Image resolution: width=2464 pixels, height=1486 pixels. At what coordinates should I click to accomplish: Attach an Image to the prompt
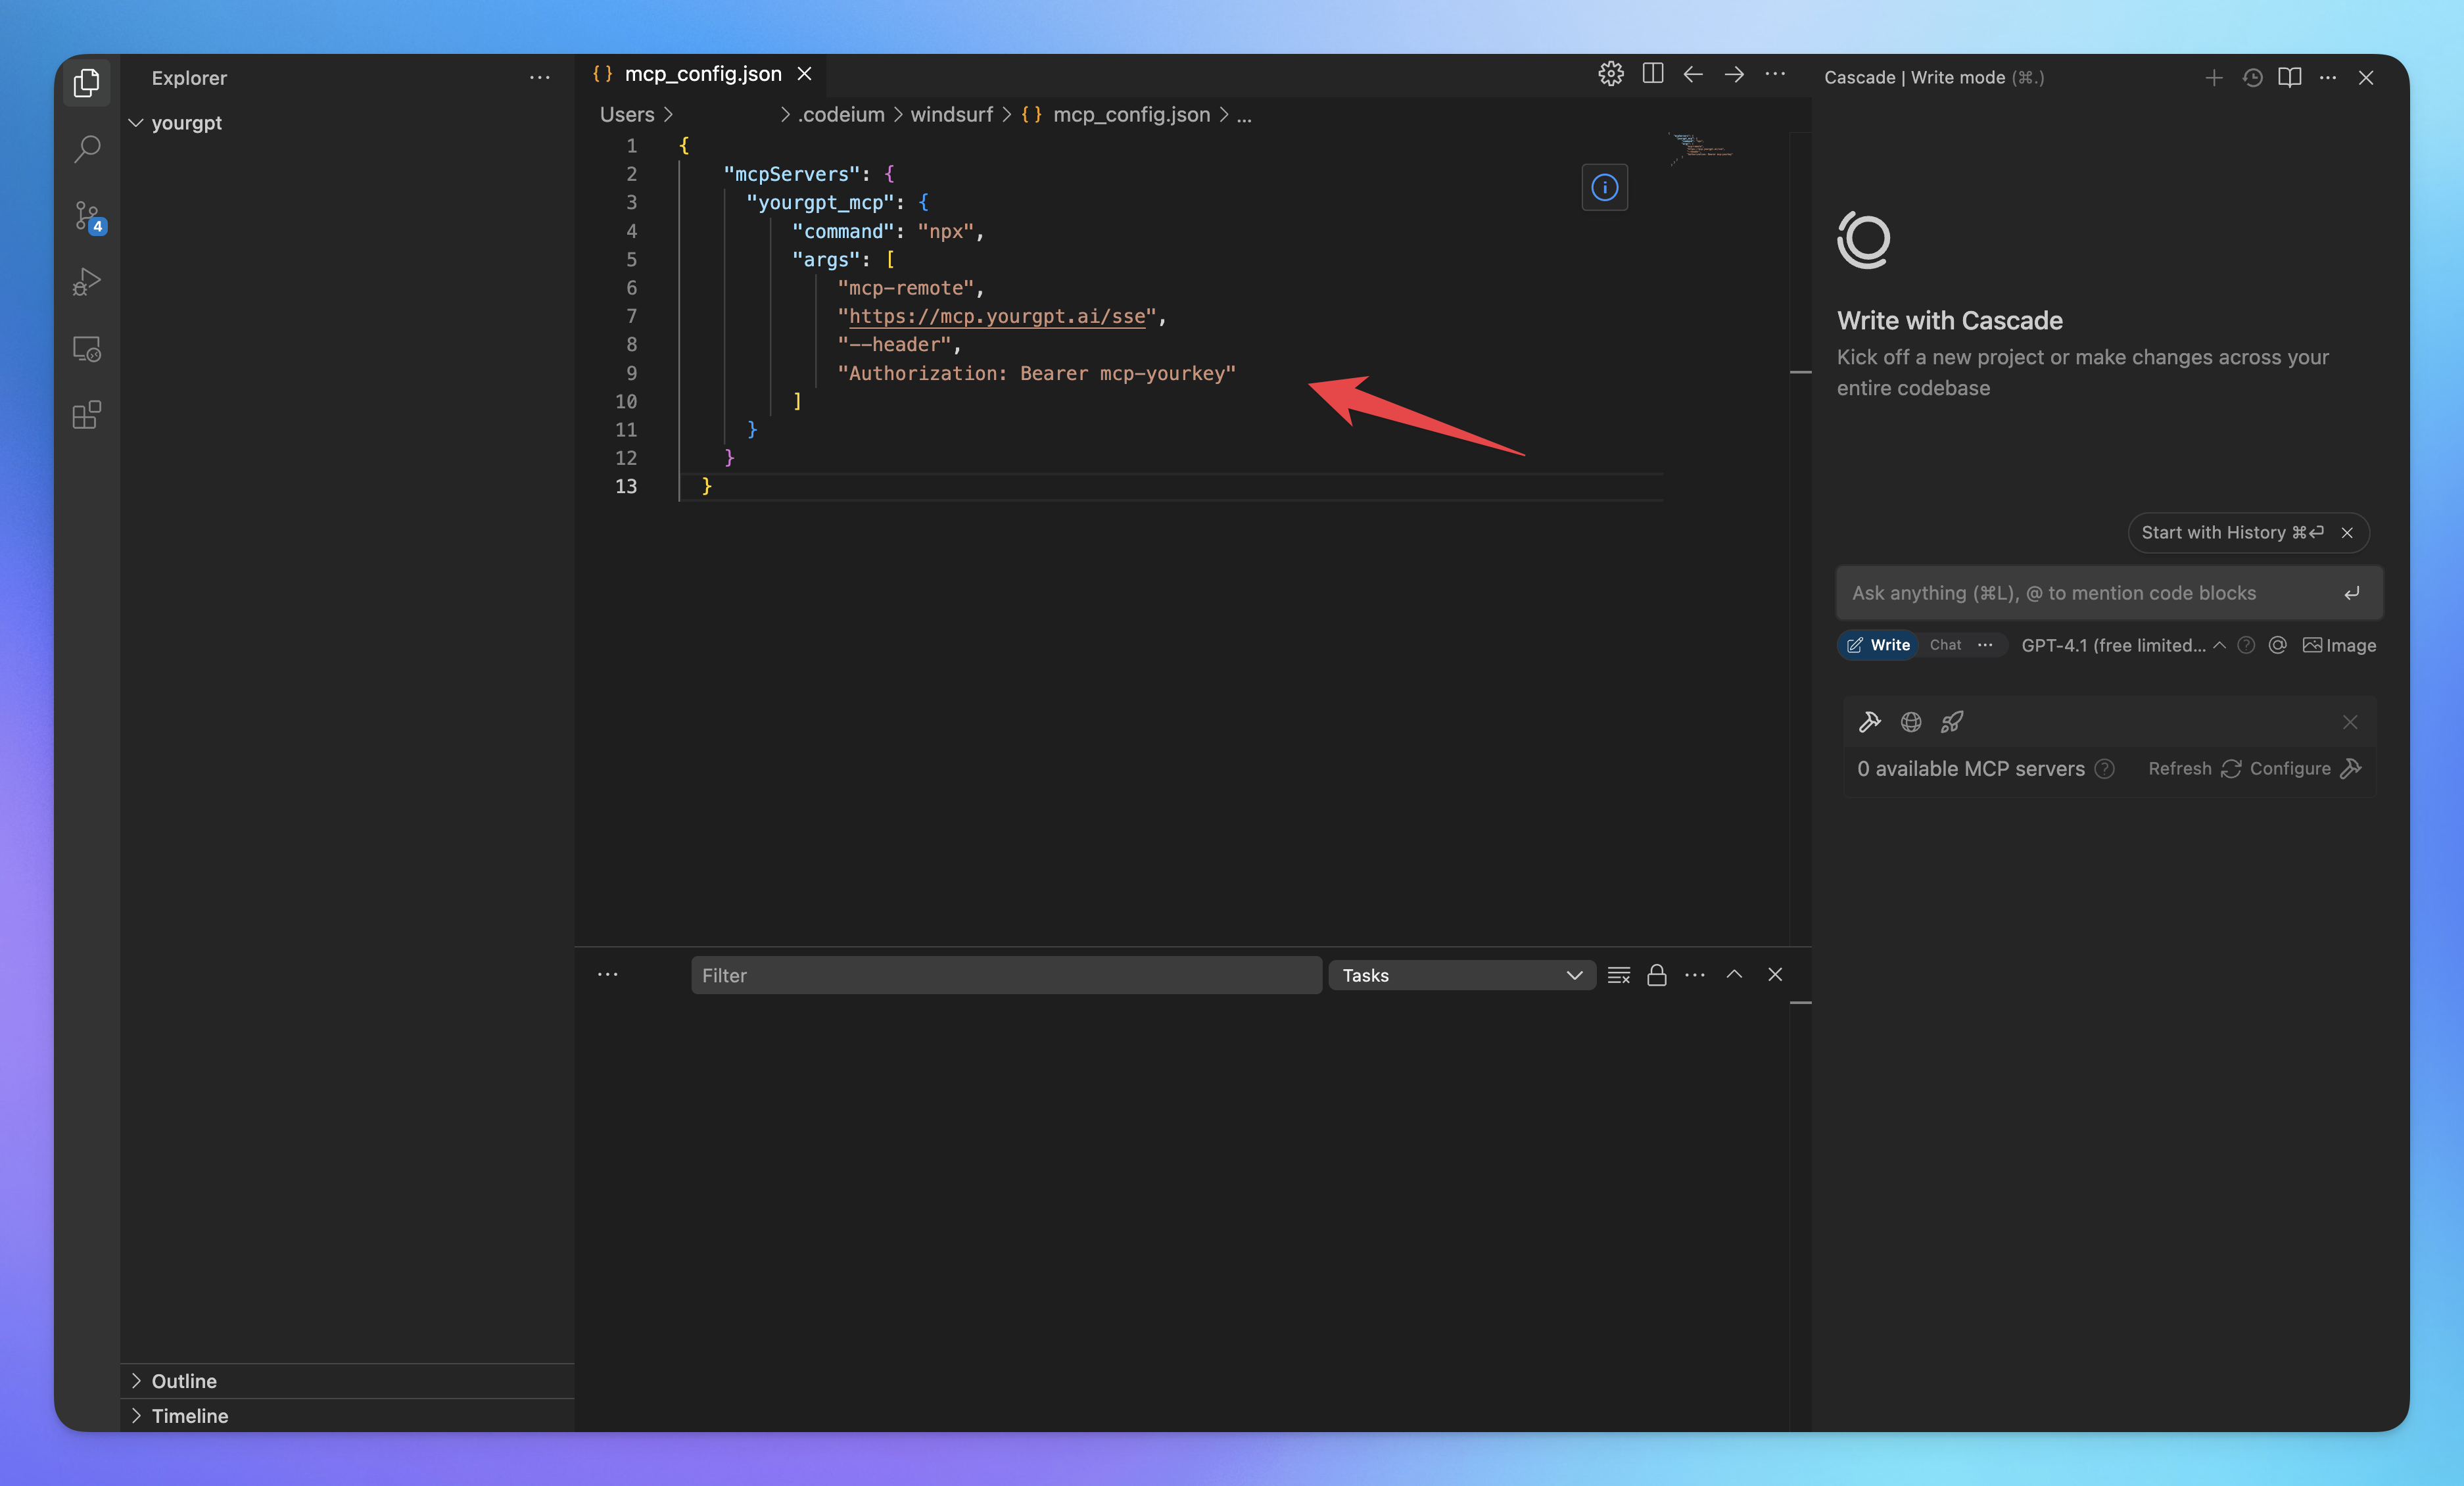pyautogui.click(x=2339, y=645)
